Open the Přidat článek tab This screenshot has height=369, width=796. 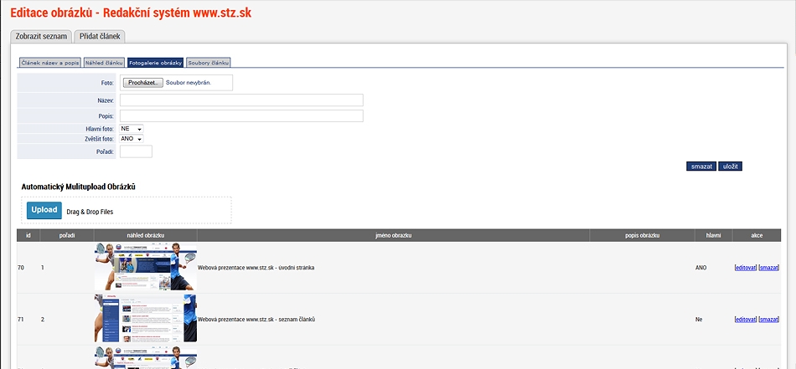point(100,37)
